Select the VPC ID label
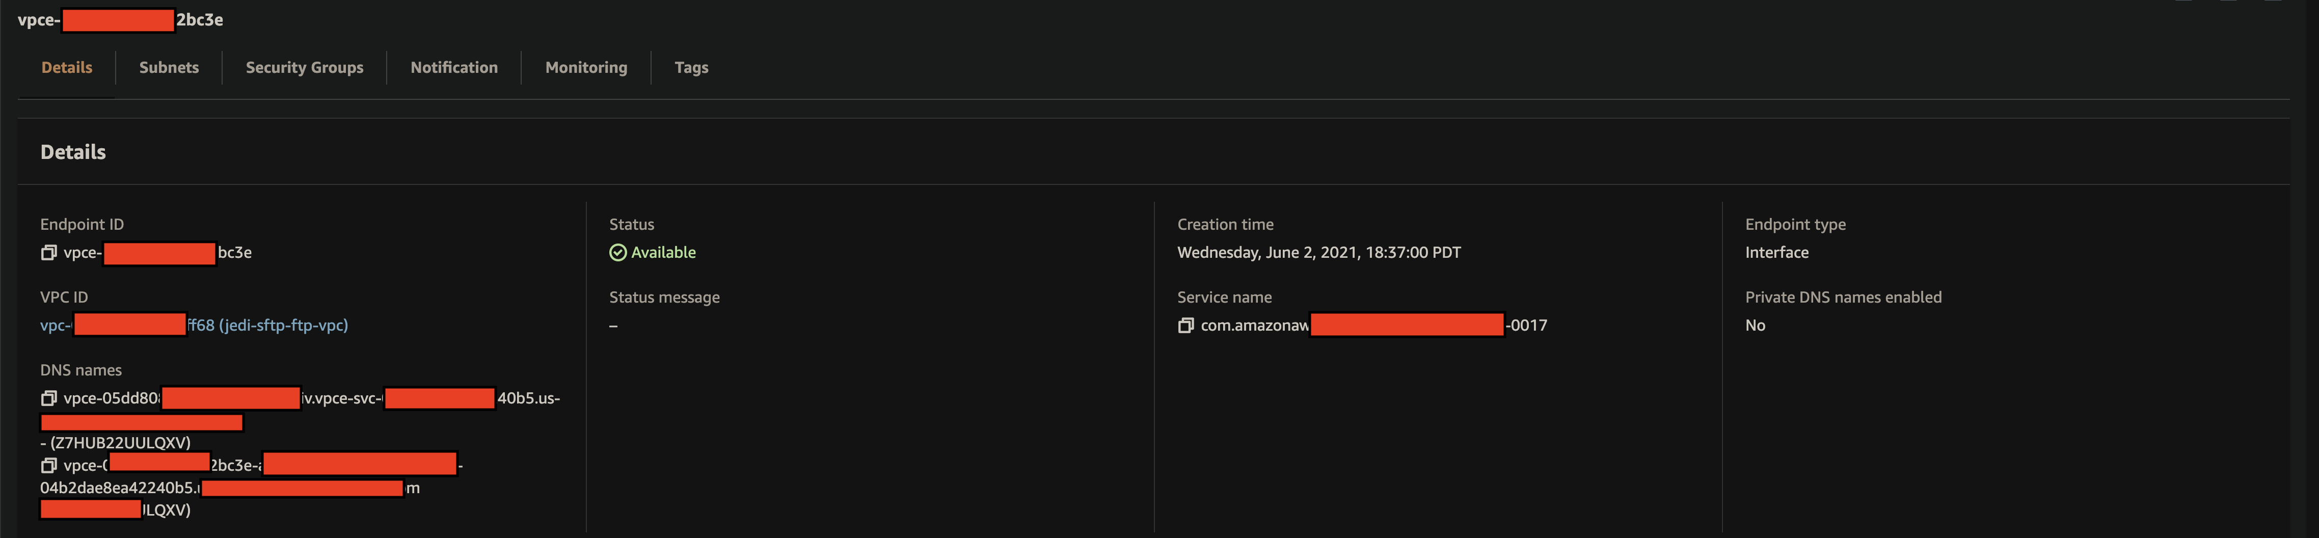Viewport: 2319px width, 538px height. pos(64,298)
